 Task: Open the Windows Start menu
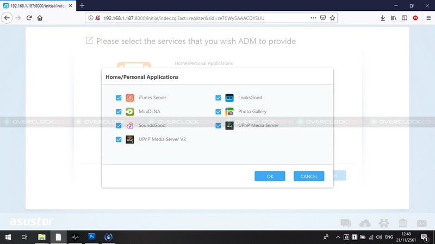pyautogui.click(x=8, y=237)
